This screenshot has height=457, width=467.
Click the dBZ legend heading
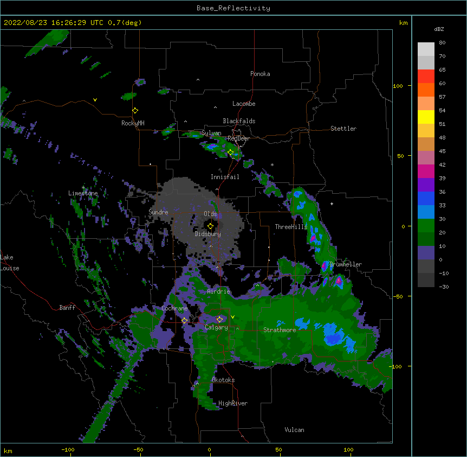(439, 29)
